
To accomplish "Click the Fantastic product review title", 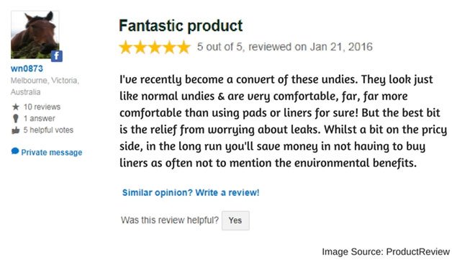I will [x=181, y=26].
